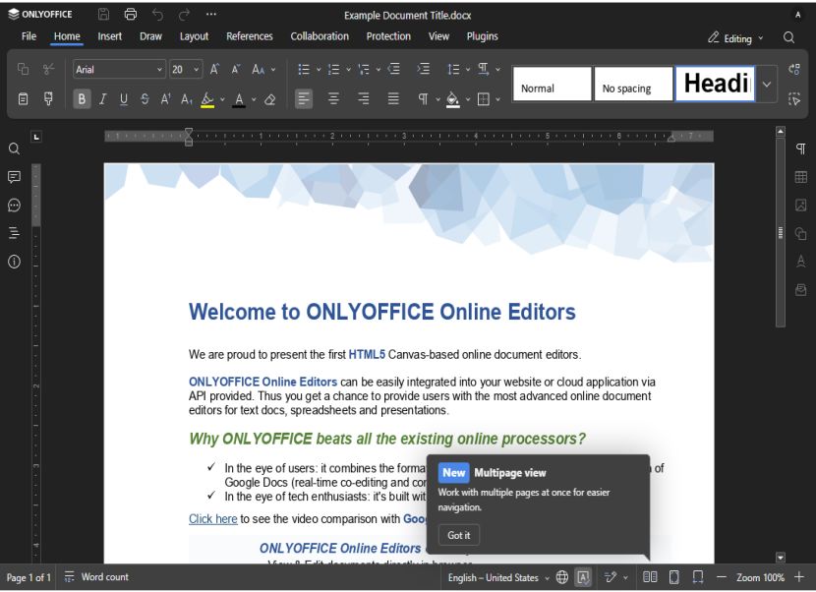Open mail merge settings in the right sidebar
This screenshot has width=816, height=592.
click(x=801, y=289)
